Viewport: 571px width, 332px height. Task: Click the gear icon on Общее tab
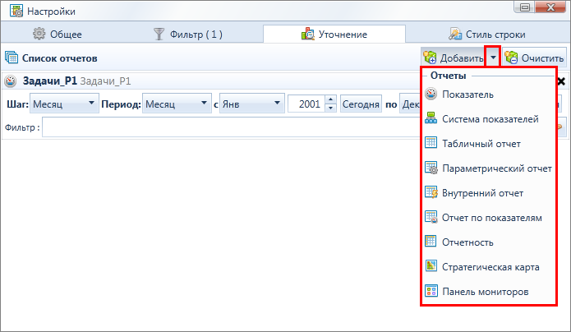click(x=39, y=34)
